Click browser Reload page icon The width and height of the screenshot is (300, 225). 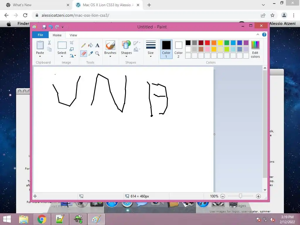click(25, 15)
